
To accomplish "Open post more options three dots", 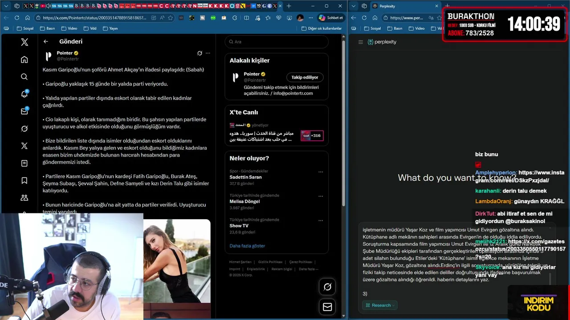I will [208, 53].
